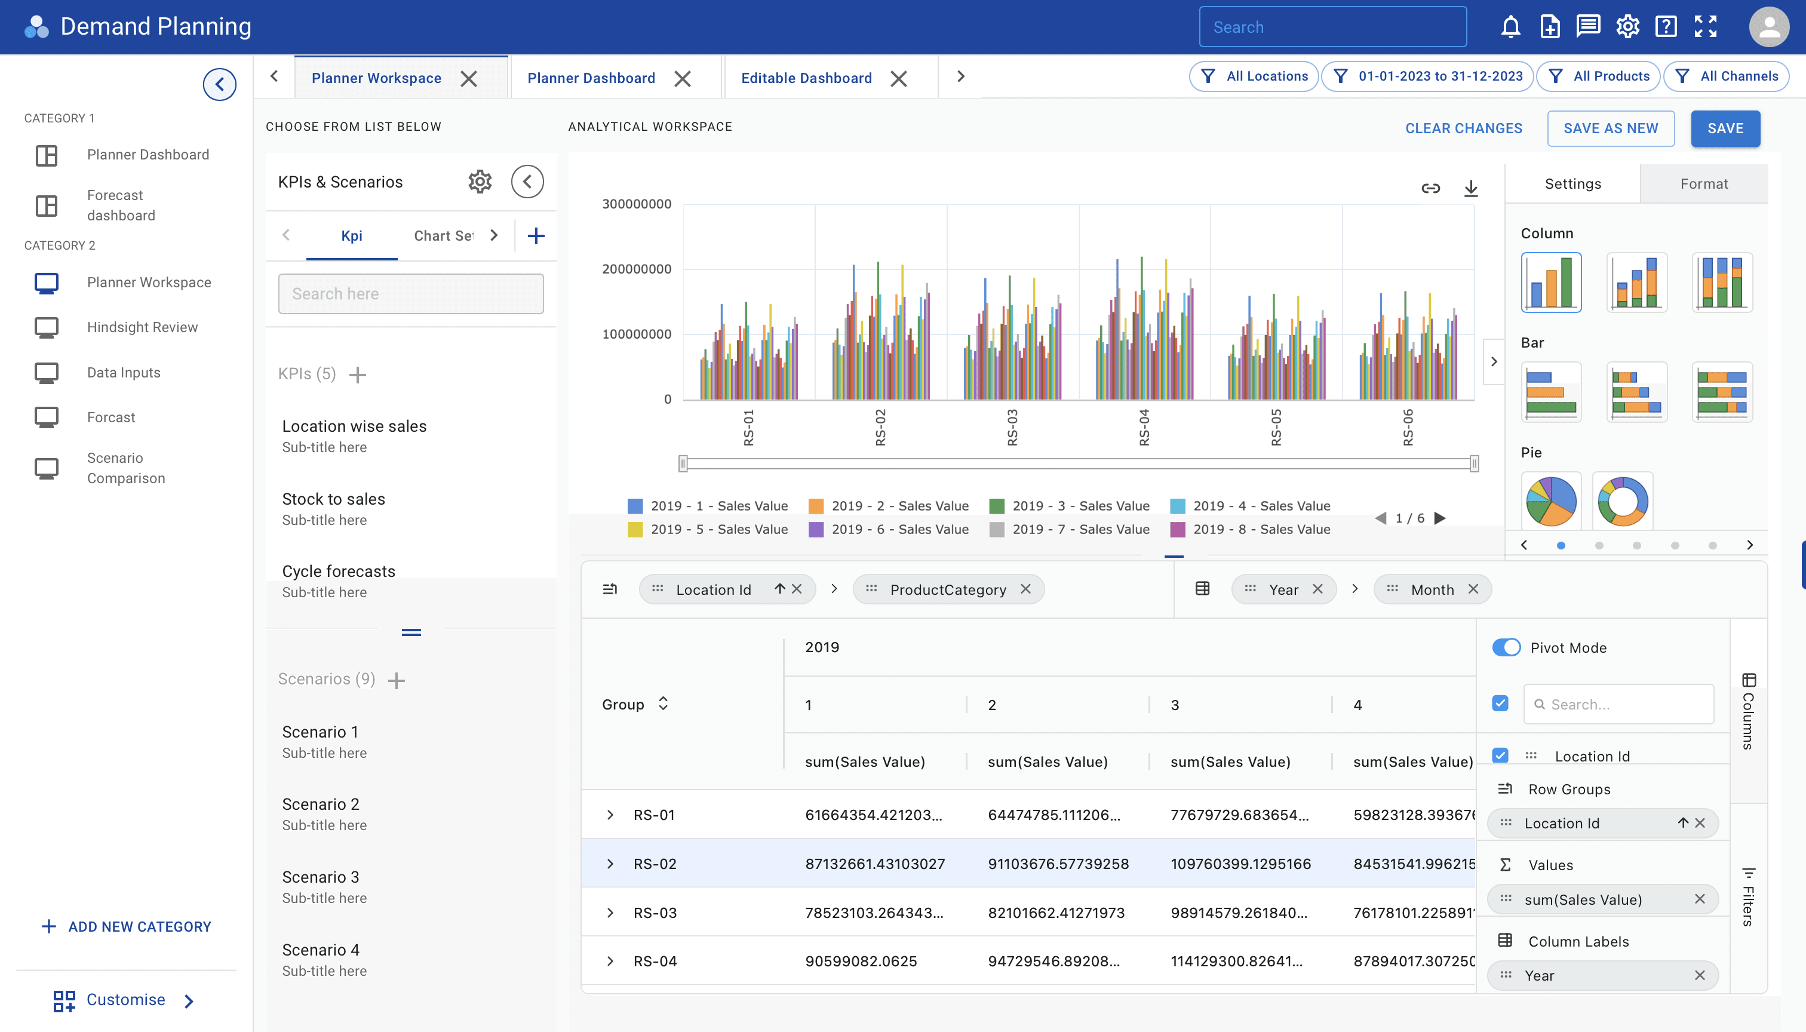
Task: Expand the RS-02 row group
Action: [610, 864]
